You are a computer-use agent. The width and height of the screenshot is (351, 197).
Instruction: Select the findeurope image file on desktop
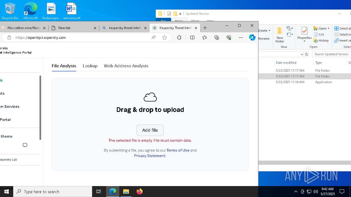coord(51,11)
